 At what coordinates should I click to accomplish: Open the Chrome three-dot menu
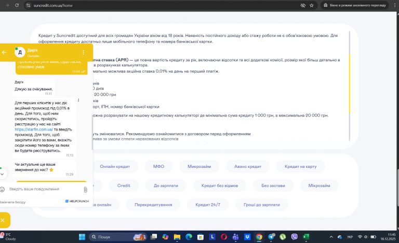395,5
